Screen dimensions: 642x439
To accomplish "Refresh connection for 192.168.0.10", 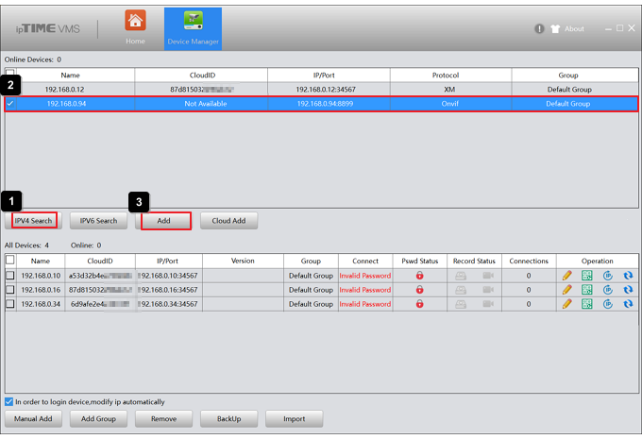I will [628, 276].
